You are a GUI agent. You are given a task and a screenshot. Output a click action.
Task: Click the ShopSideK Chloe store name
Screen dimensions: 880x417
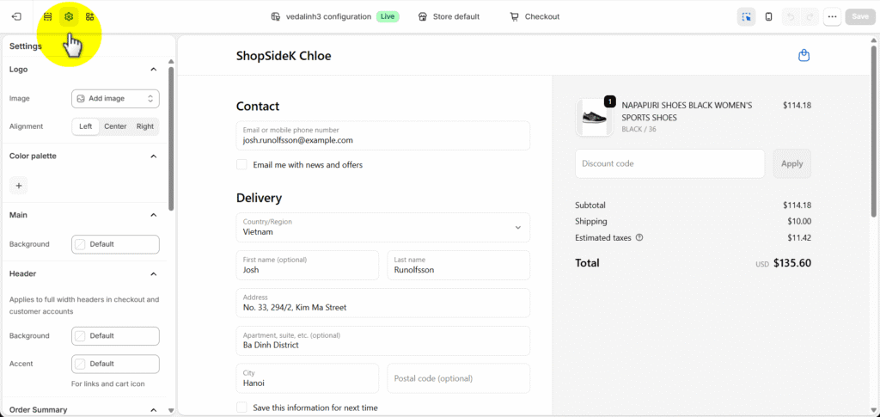[284, 56]
